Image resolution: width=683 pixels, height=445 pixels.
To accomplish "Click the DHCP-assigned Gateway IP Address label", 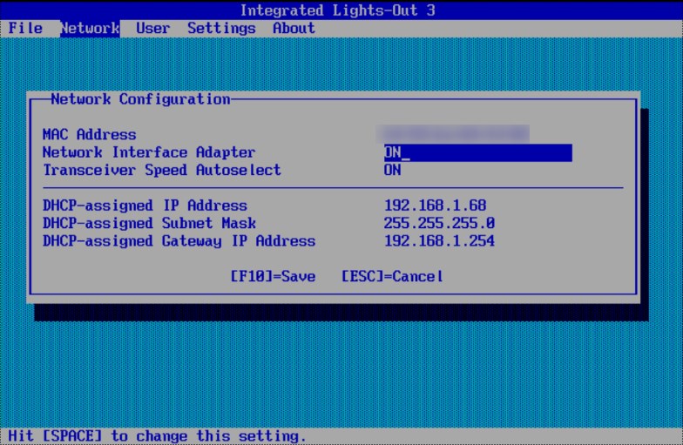I will (179, 241).
